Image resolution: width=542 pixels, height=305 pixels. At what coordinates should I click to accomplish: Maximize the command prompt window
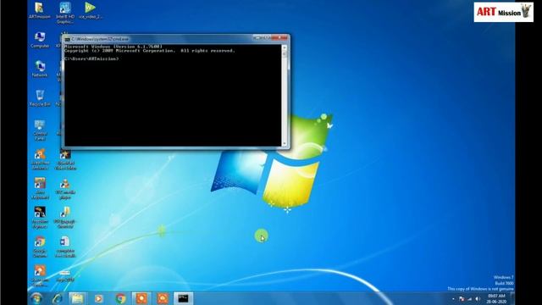click(268, 37)
